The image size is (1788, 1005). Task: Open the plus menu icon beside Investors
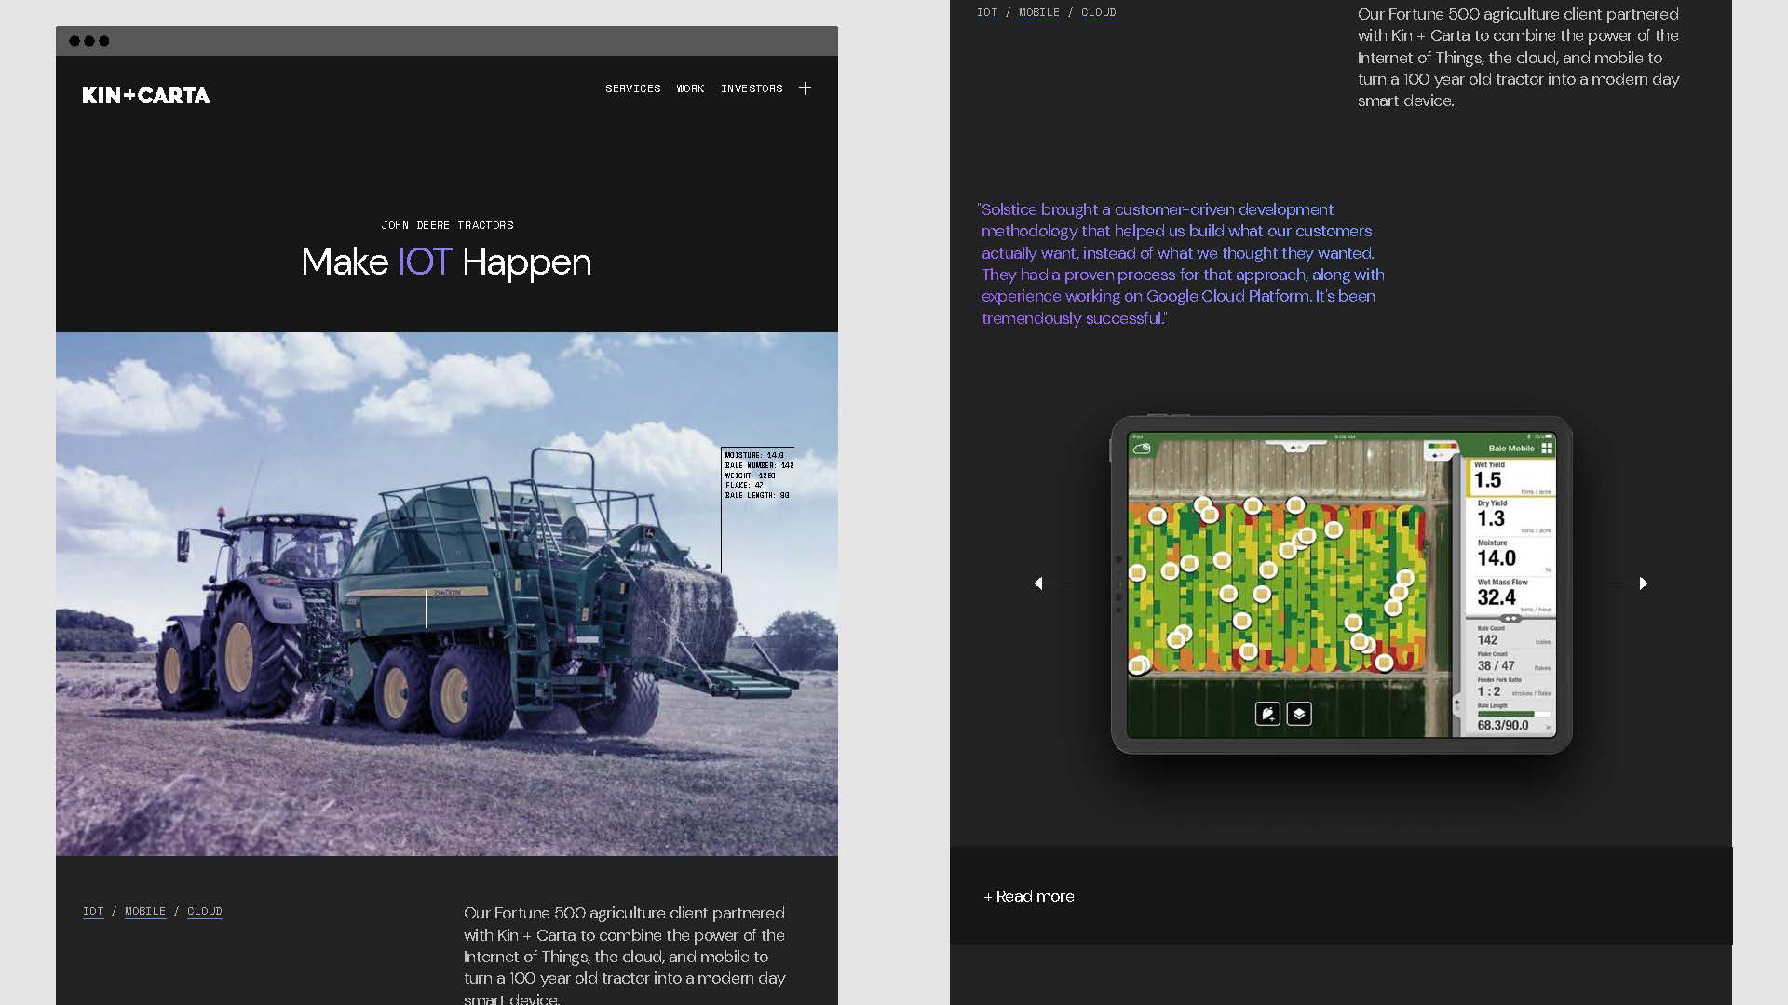[805, 88]
